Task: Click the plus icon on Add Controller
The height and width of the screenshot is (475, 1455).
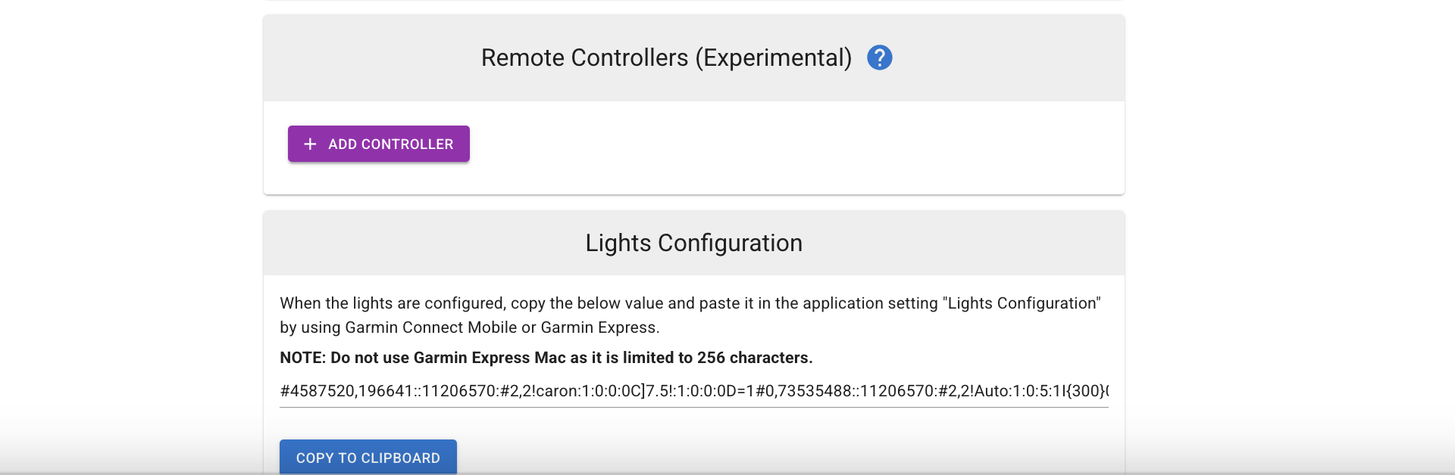Action: point(310,144)
